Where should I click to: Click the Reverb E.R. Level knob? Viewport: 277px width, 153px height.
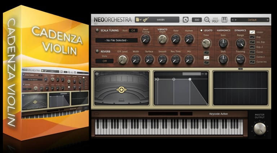click(x=123, y=60)
